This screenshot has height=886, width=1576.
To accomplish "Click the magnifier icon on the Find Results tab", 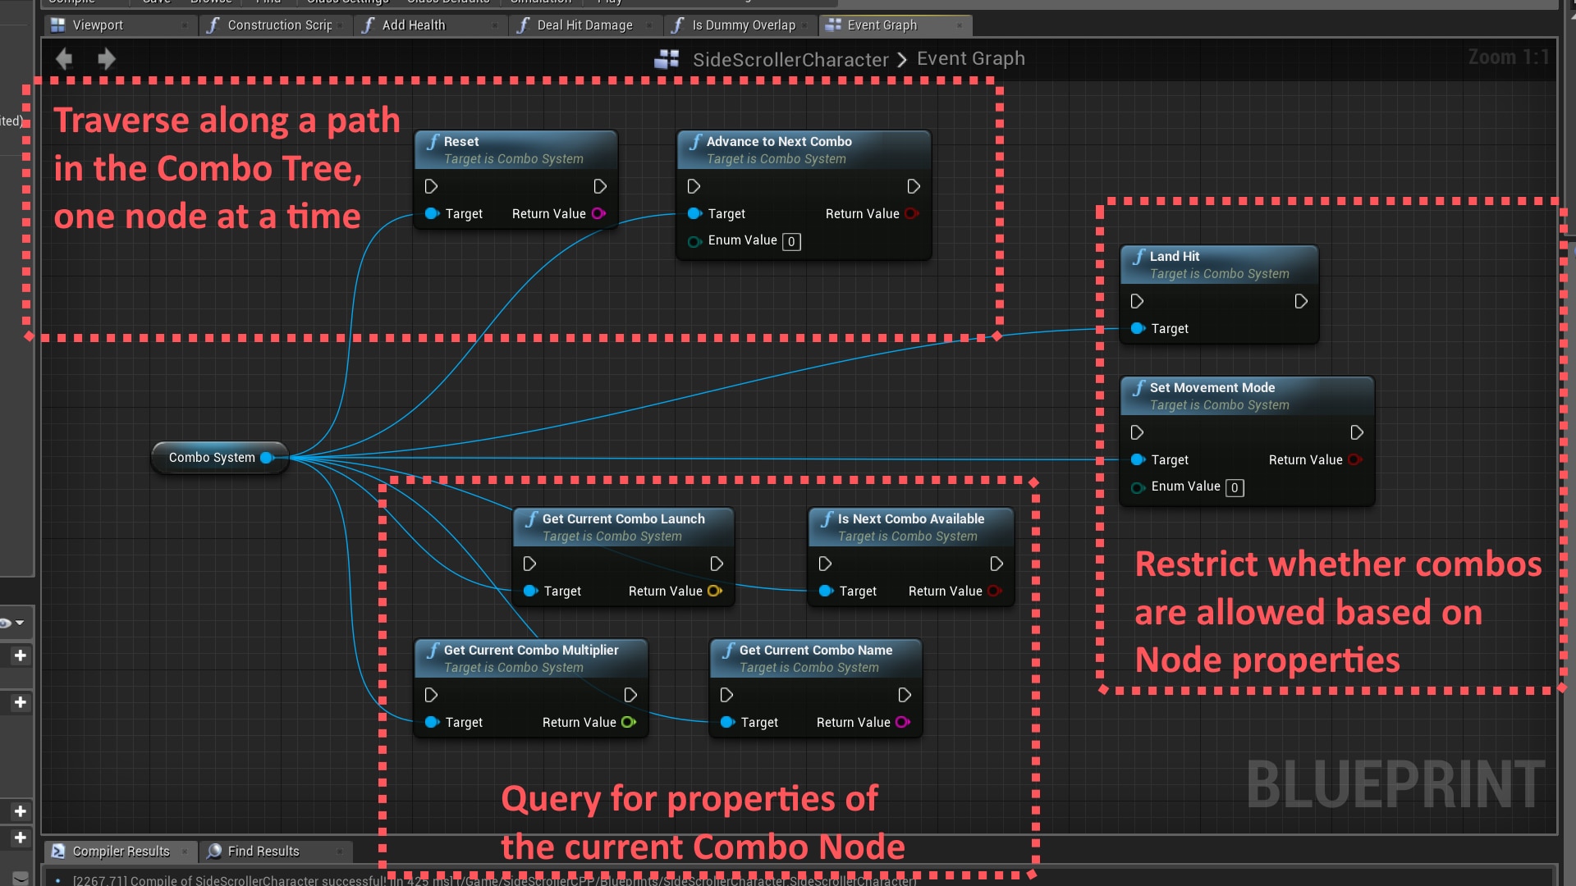I will coord(214,852).
